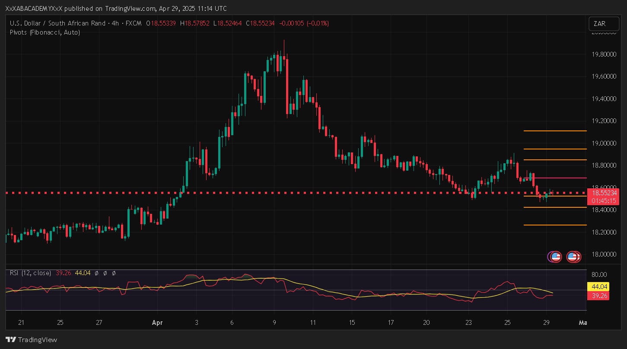
Task: Click the left US flag economic event icon
Action: (555, 257)
